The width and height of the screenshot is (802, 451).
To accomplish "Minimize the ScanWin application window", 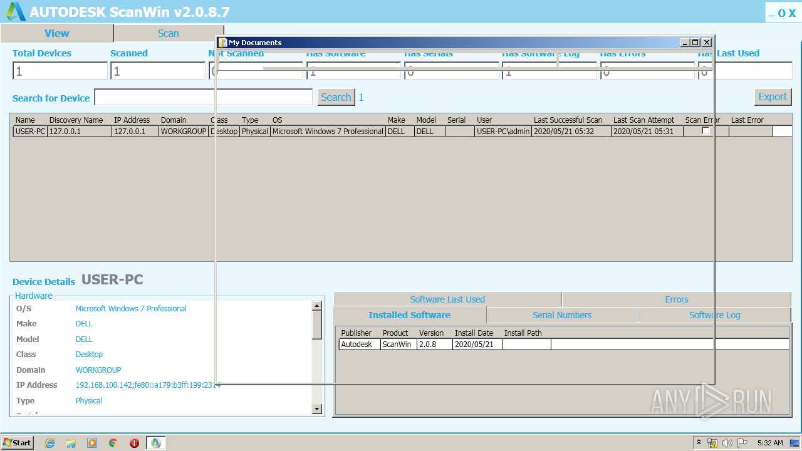I will point(771,14).
